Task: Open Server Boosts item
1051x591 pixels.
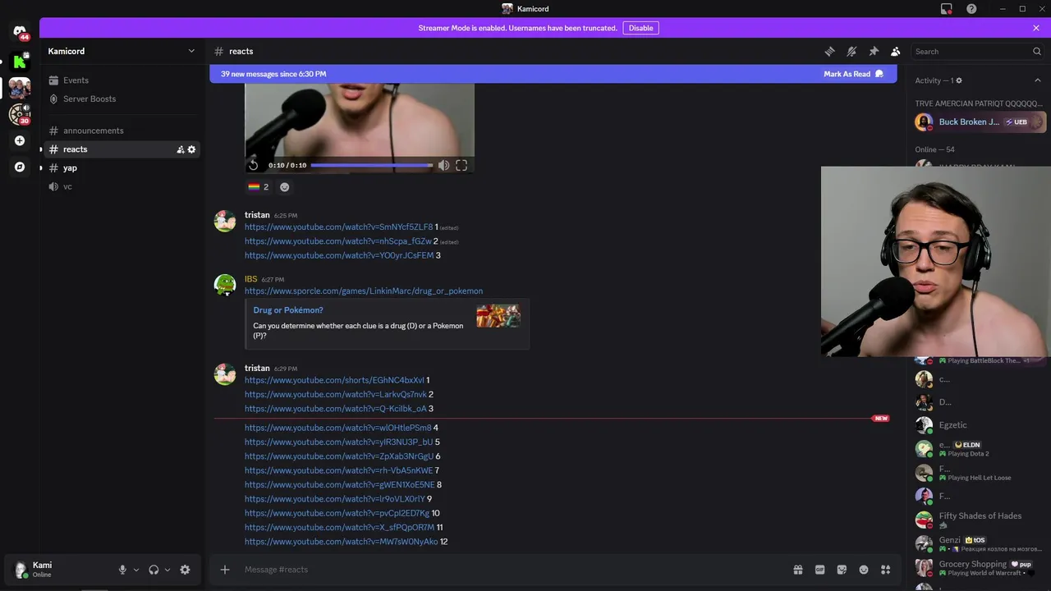Action: (122, 98)
